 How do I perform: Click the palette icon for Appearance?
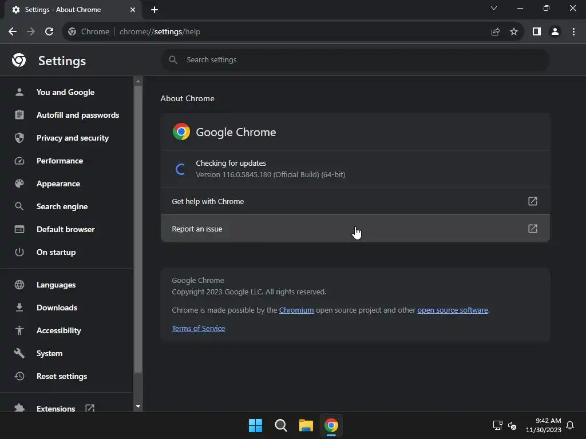19,183
